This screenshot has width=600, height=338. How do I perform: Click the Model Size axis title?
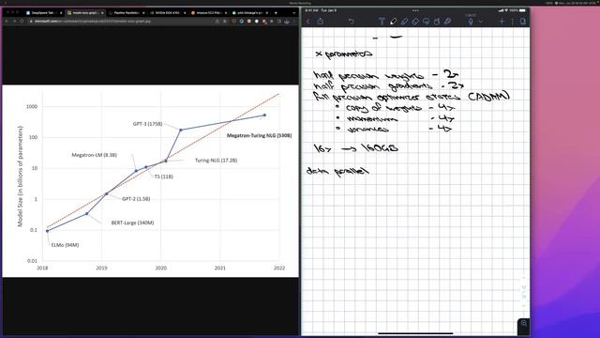coord(21,177)
